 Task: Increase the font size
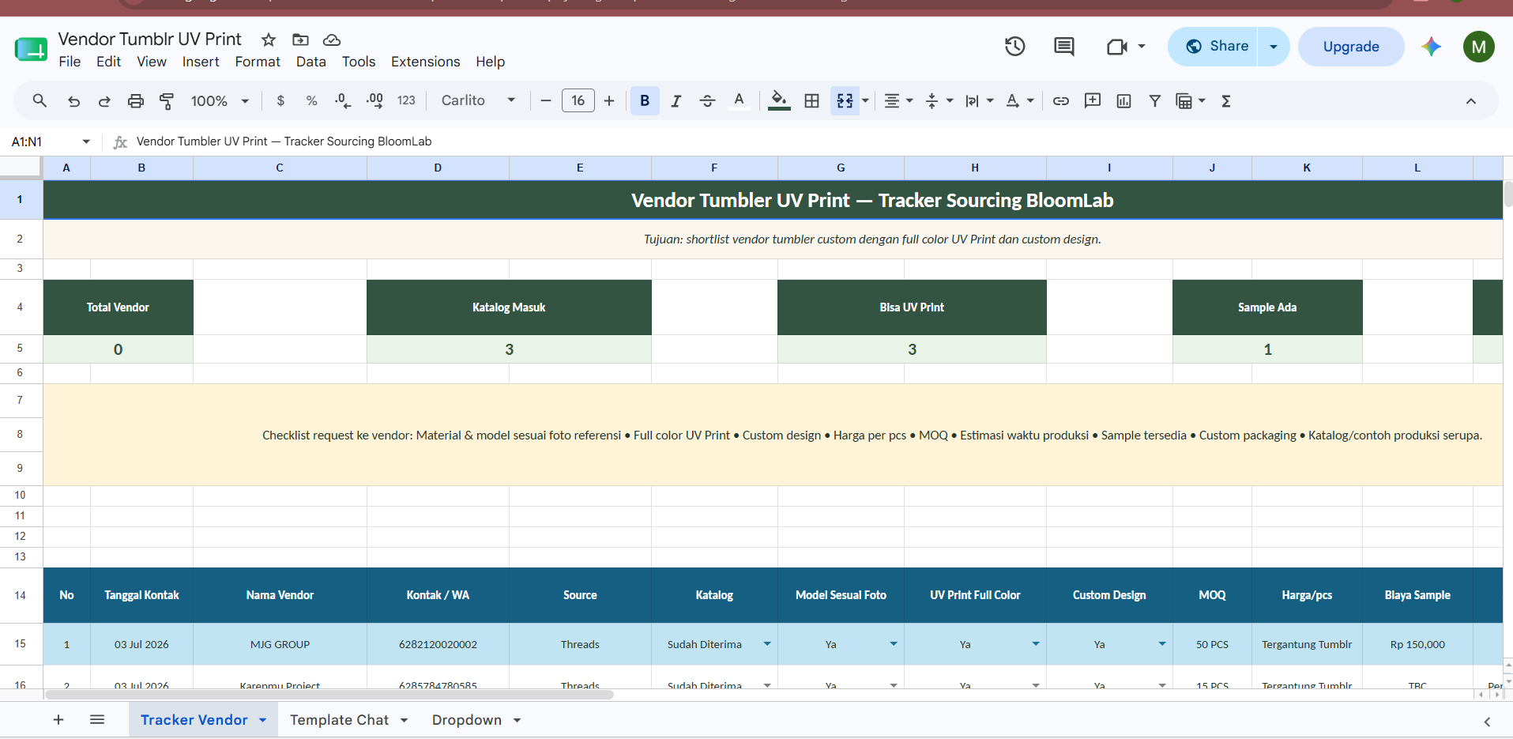pos(609,101)
